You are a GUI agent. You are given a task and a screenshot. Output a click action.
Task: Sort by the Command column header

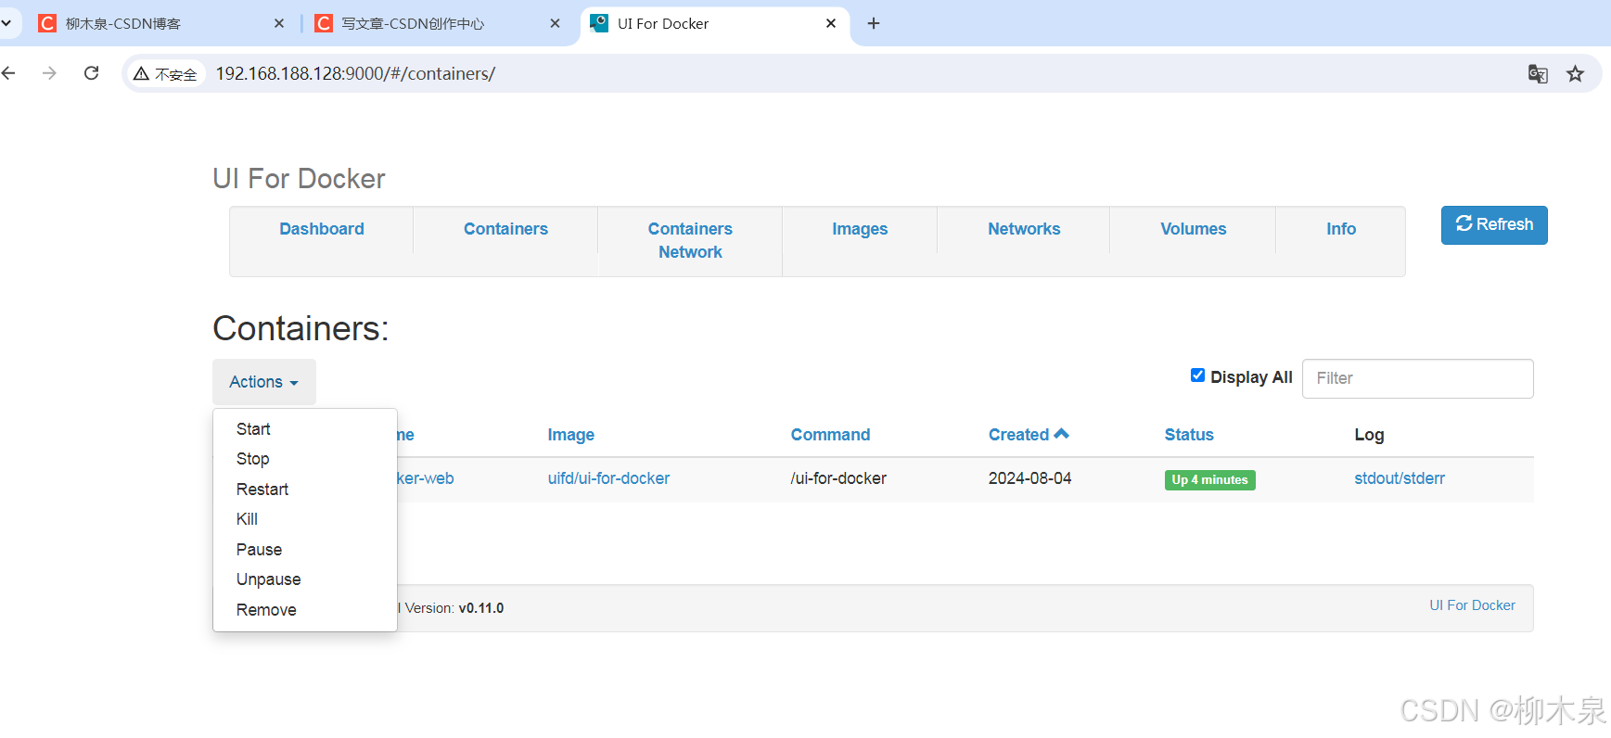coord(830,435)
